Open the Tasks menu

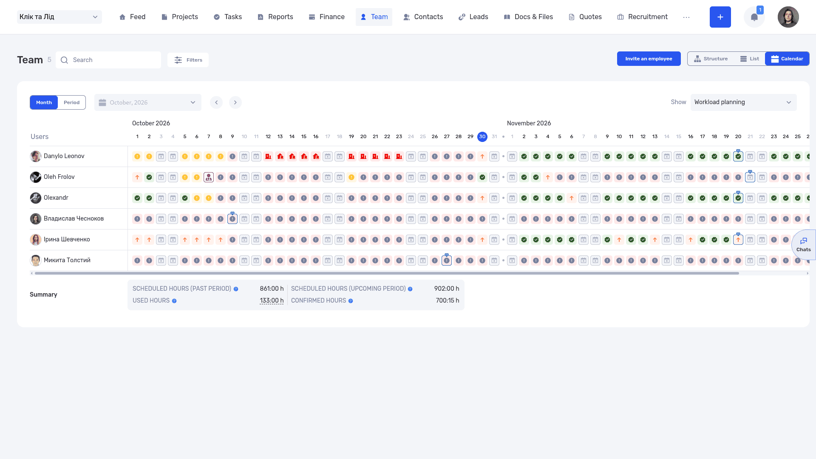tap(228, 17)
